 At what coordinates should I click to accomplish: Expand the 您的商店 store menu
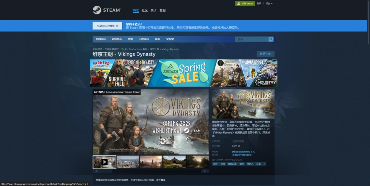click(x=101, y=39)
